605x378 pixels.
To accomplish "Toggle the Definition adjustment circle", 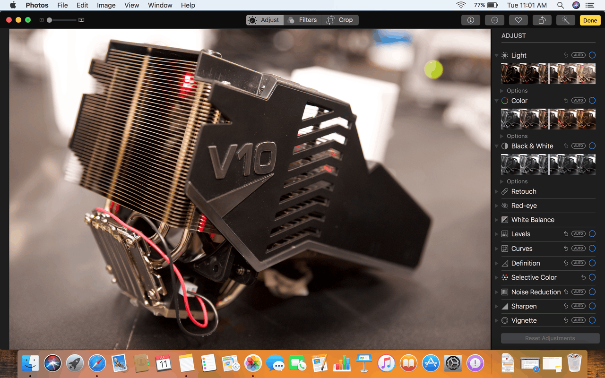I will [x=592, y=263].
